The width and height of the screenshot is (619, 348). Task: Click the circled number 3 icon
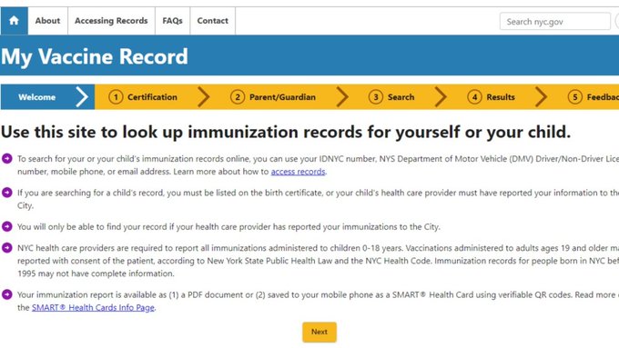click(x=375, y=97)
